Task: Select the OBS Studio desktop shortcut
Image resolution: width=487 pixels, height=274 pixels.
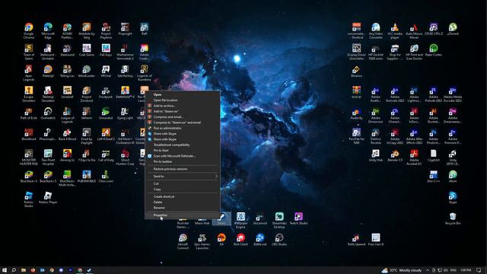Action: click(279, 240)
